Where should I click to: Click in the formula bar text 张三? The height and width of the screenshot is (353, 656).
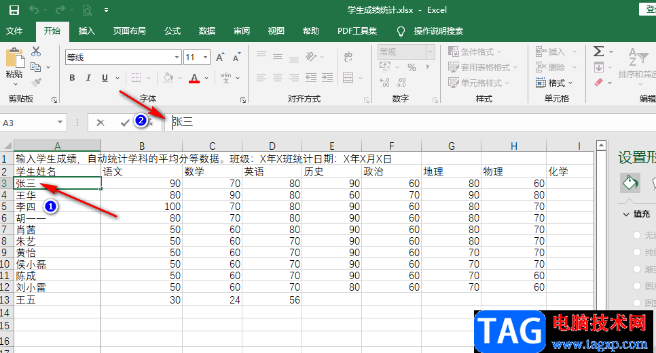183,122
